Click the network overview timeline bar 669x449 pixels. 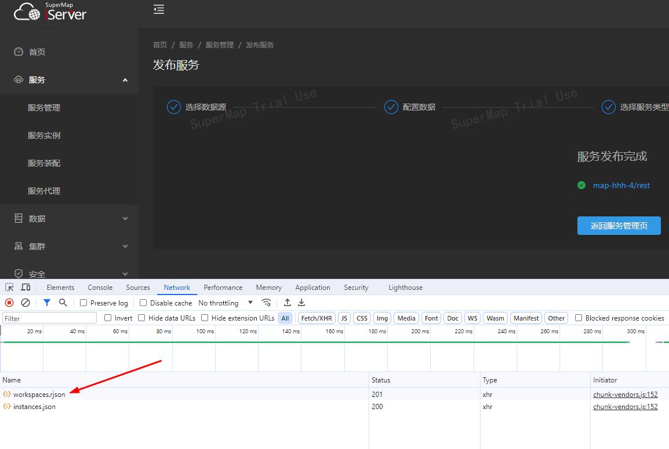pos(334,348)
